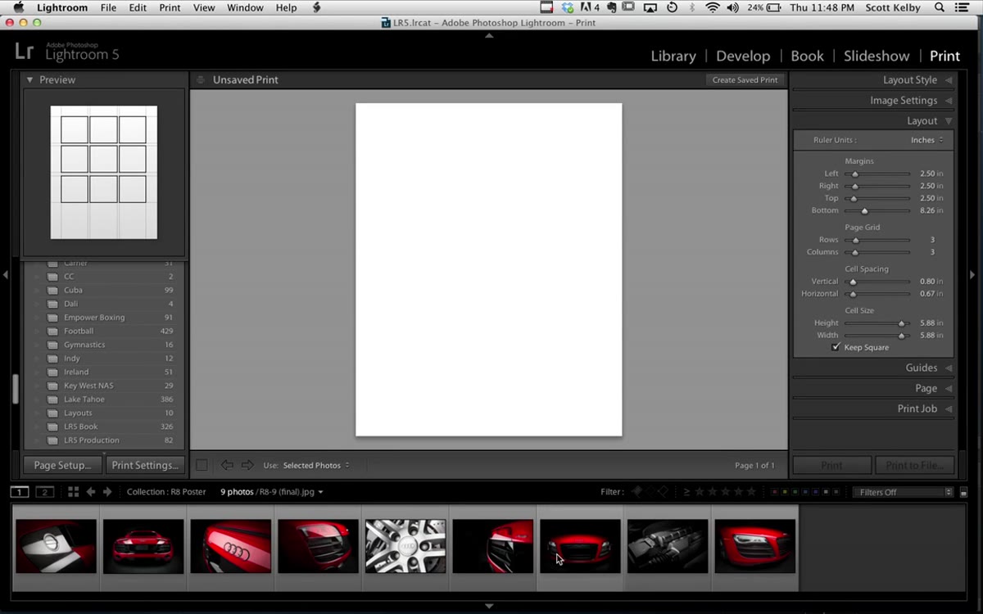The image size is (983, 614).
Task: Open the Filters Off preset dropdown
Action: tap(904, 492)
